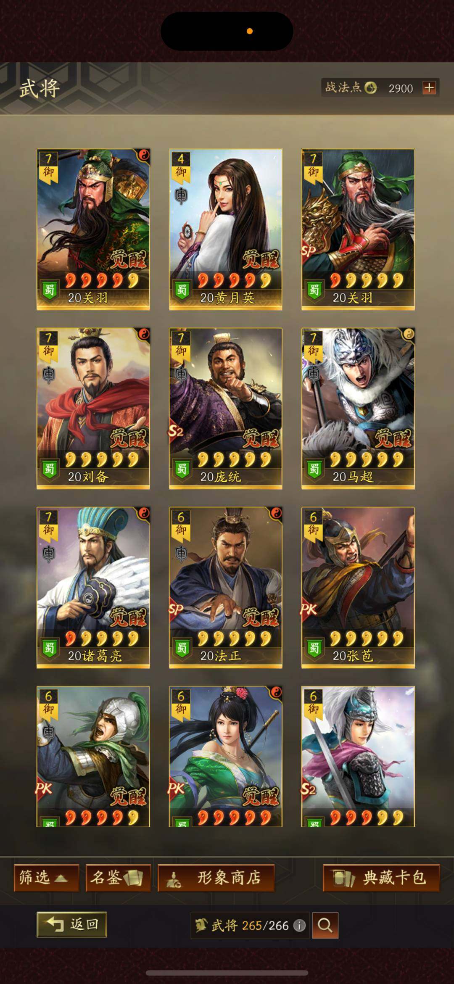Image resolution: width=454 pixels, height=984 pixels.
Task: Select the S2 card with white-plumed helmet
Action: [x=358, y=757]
